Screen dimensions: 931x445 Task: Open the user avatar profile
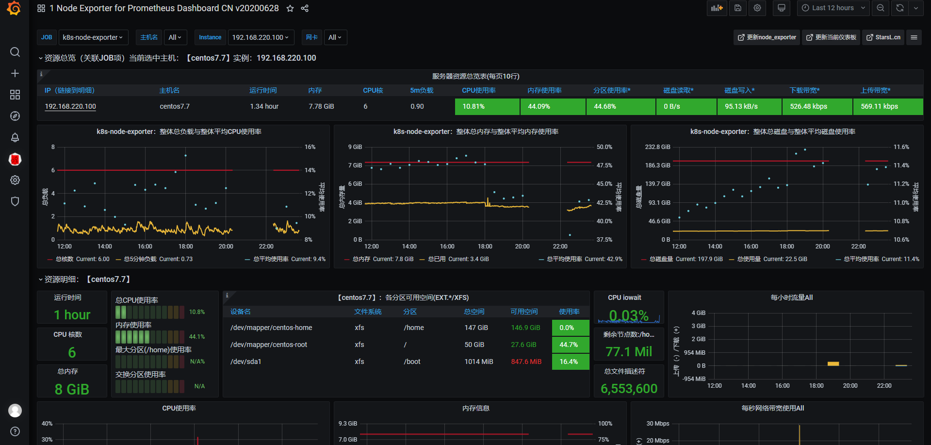click(15, 411)
